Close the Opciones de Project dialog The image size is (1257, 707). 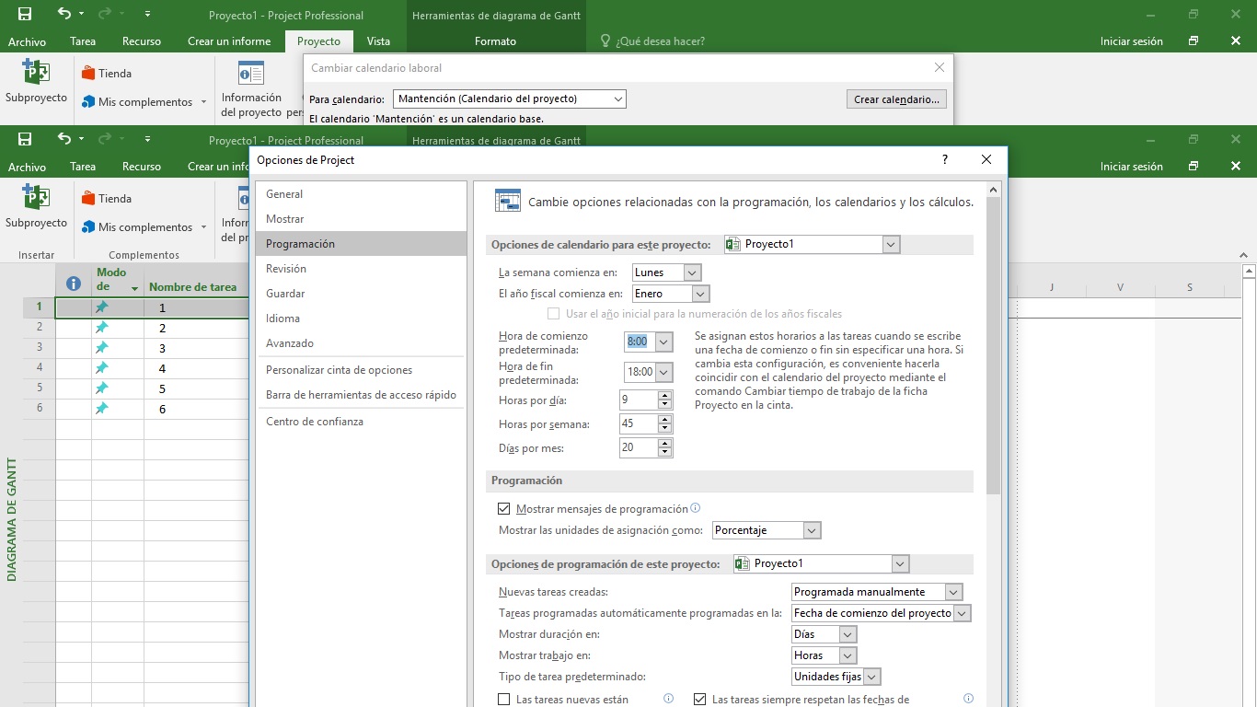pyautogui.click(x=986, y=159)
